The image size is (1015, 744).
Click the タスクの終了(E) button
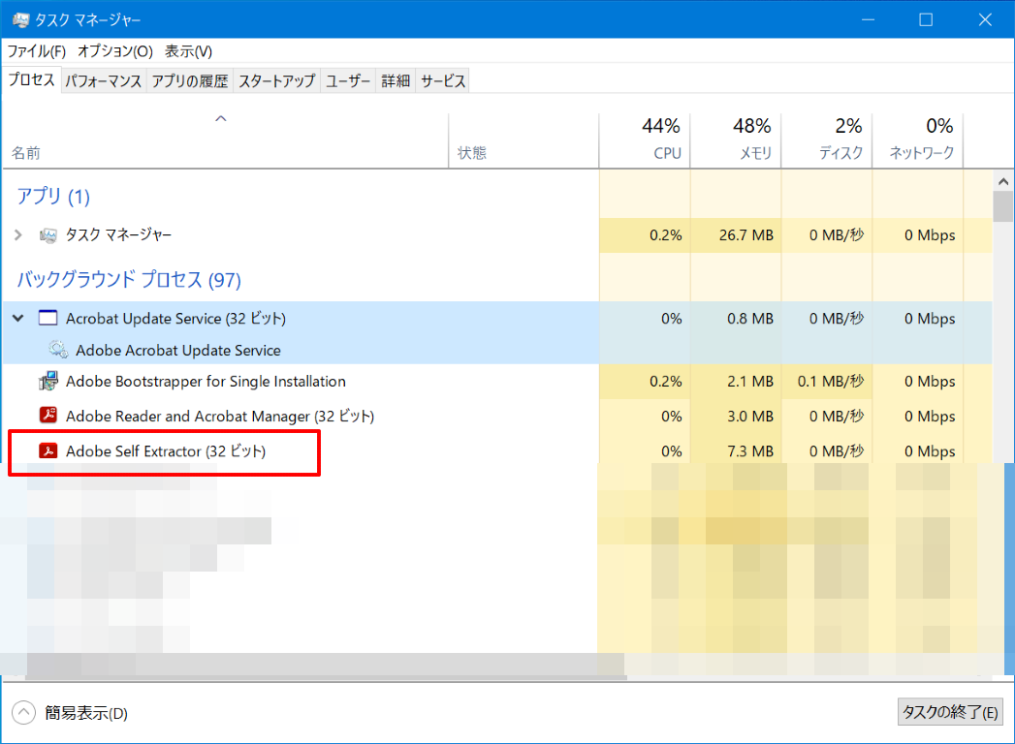coord(950,712)
